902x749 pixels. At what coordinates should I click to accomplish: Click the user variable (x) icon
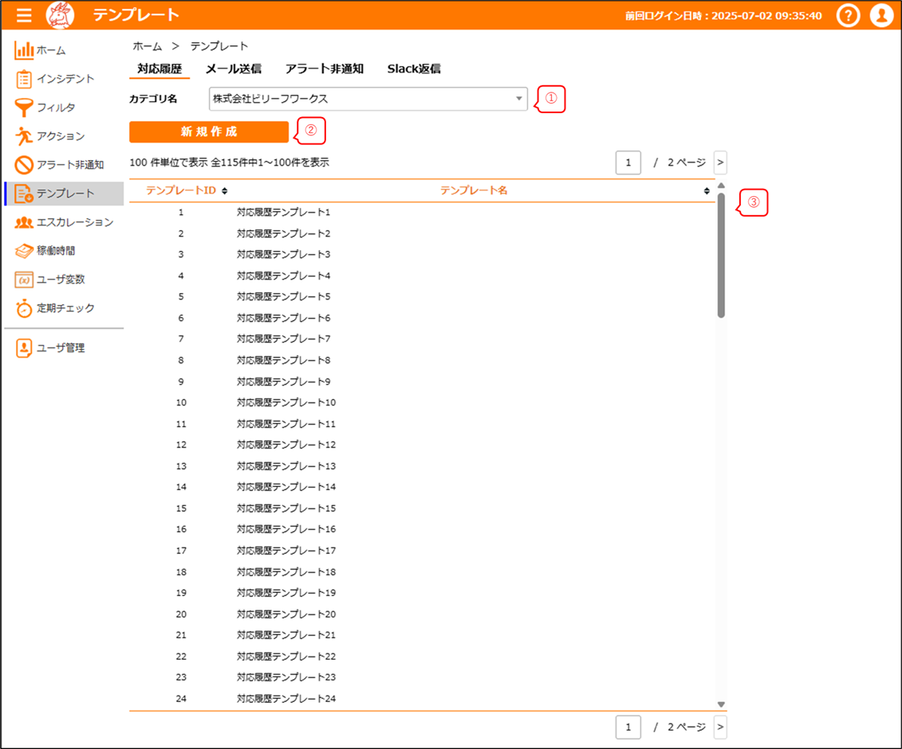(x=24, y=280)
